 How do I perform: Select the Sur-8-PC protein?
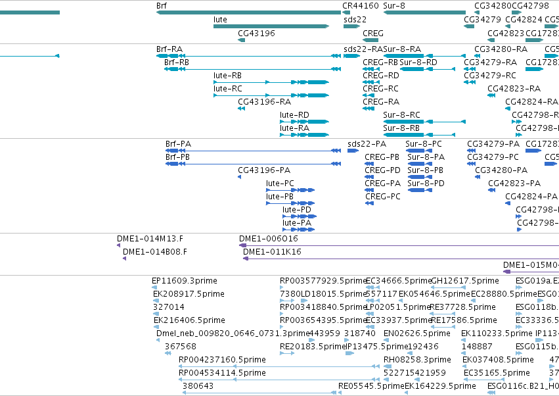(x=419, y=151)
